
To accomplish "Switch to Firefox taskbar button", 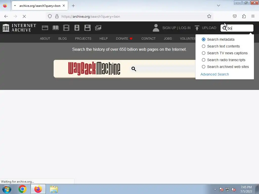I will click(x=38, y=189).
